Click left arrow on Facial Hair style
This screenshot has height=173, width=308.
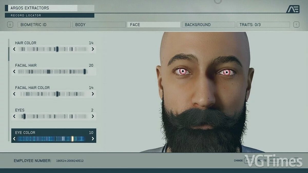[x=14, y=72]
